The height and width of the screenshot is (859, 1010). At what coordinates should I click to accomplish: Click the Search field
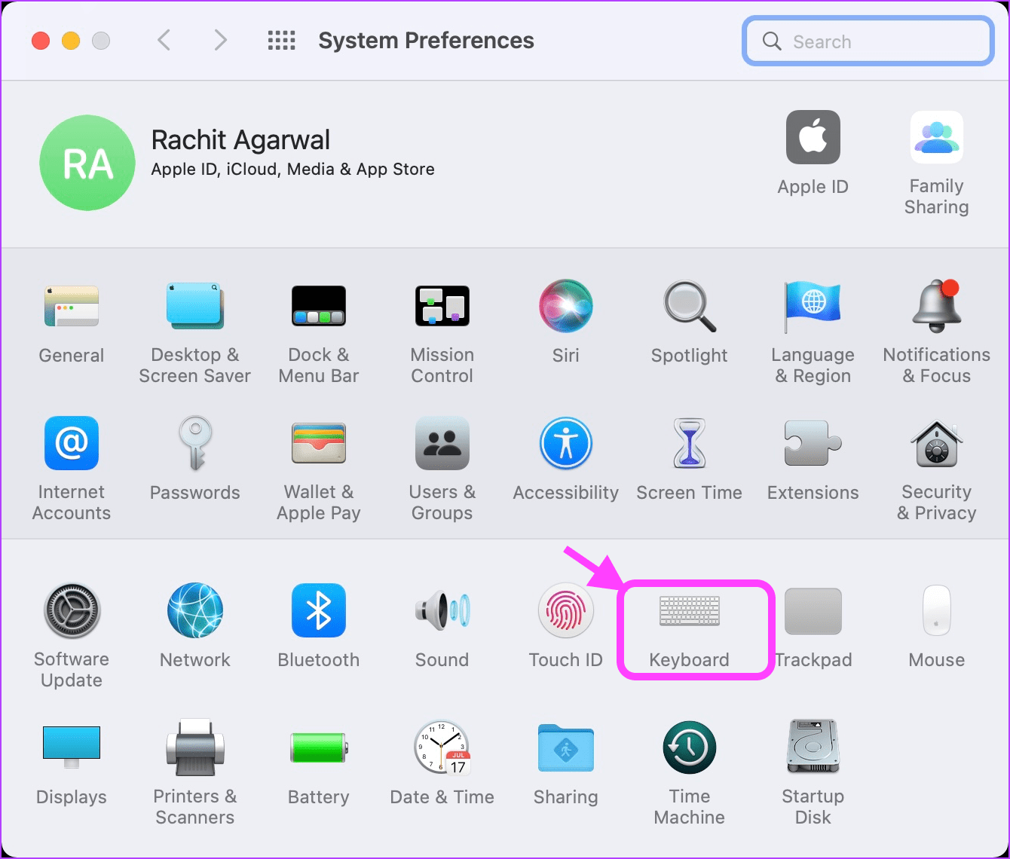[868, 41]
